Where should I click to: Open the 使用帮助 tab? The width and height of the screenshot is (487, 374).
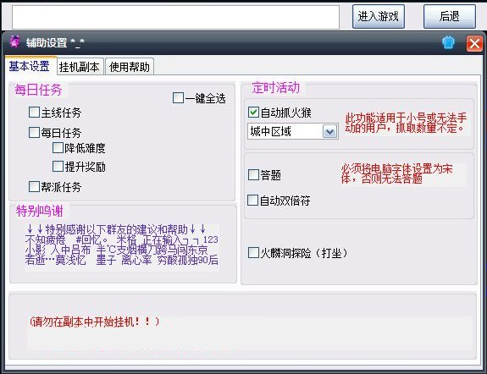click(x=130, y=67)
